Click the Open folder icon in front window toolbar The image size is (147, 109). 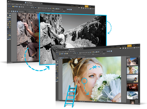[60, 54]
